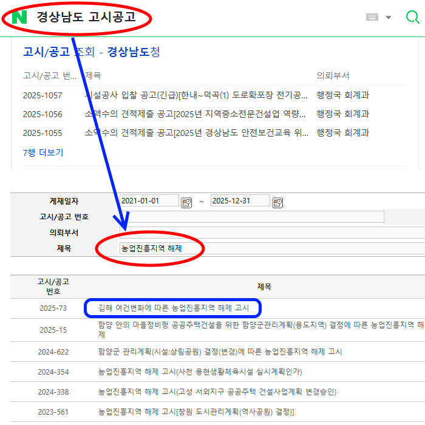425x425 pixels.
Task: Open calendar picker for start date 2021-01-01
Action: [186, 202]
